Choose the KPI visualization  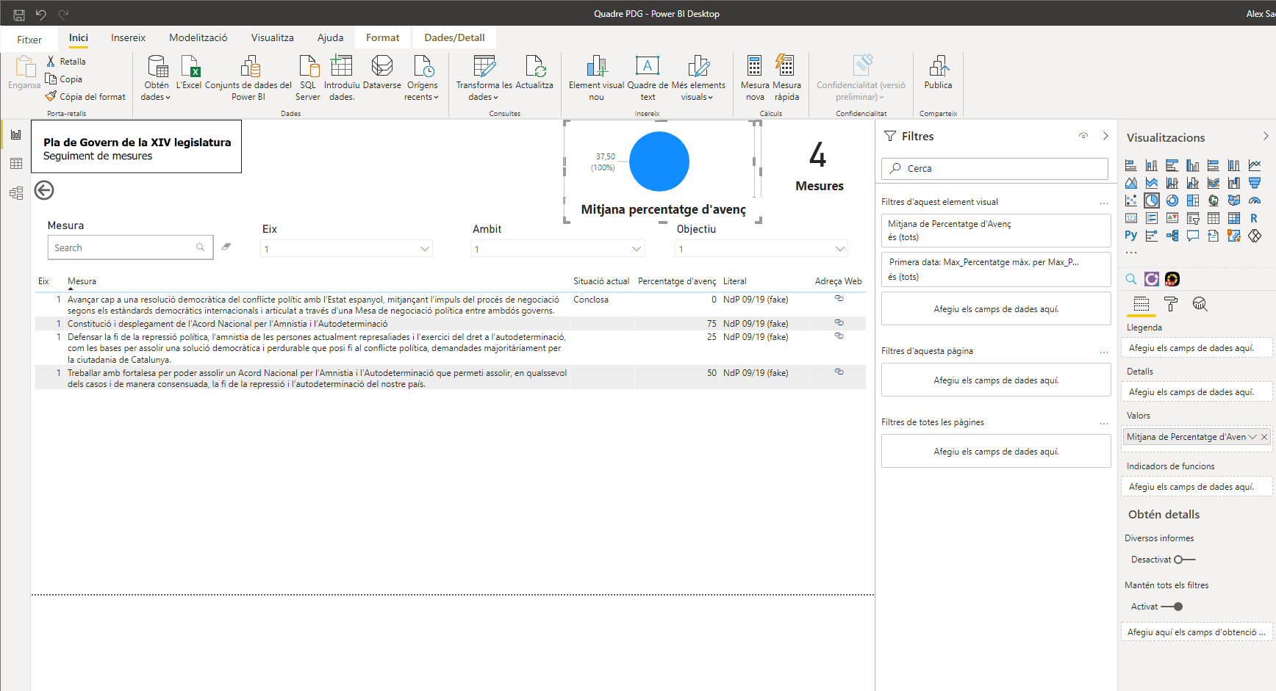1172,218
